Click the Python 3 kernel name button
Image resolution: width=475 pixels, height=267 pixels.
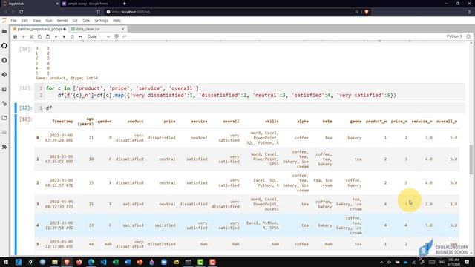click(454, 36)
